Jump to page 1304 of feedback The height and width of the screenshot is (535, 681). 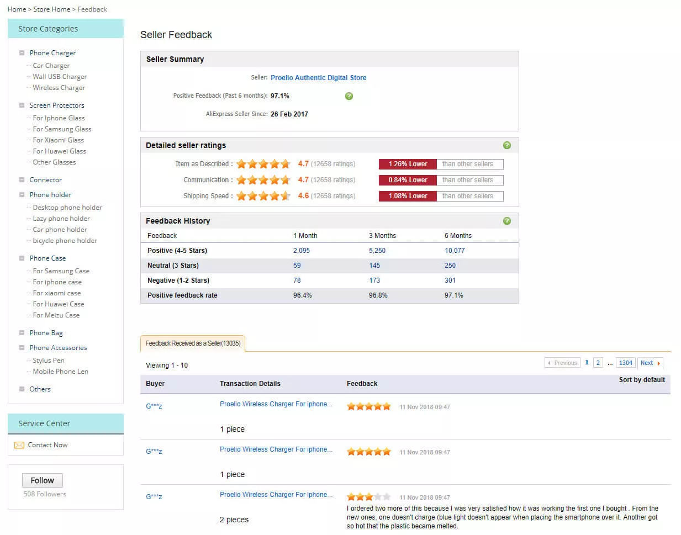pyautogui.click(x=625, y=363)
